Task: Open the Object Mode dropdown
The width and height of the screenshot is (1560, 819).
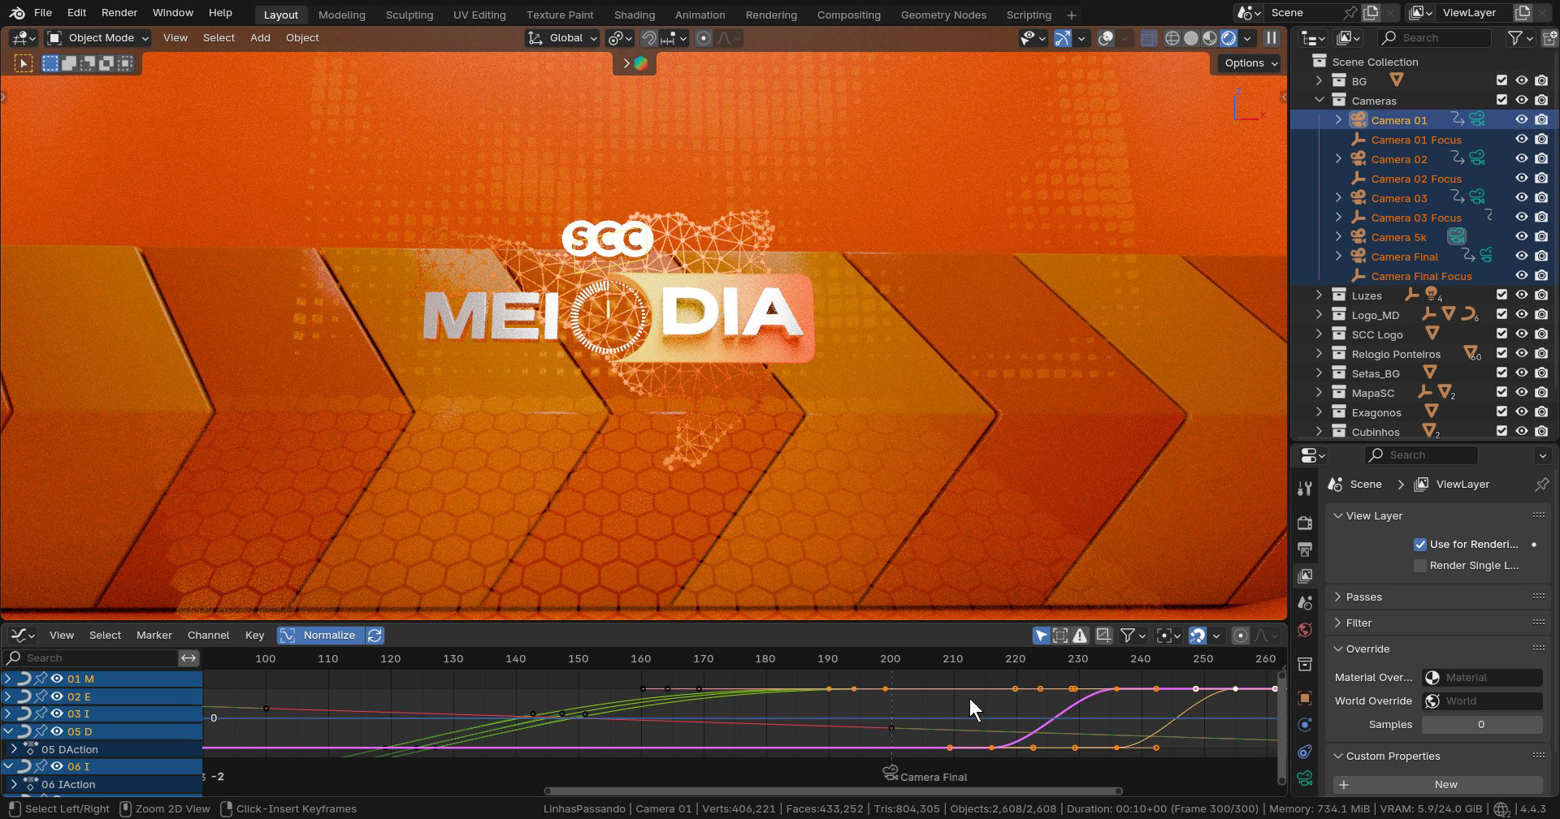Action: pyautogui.click(x=98, y=38)
